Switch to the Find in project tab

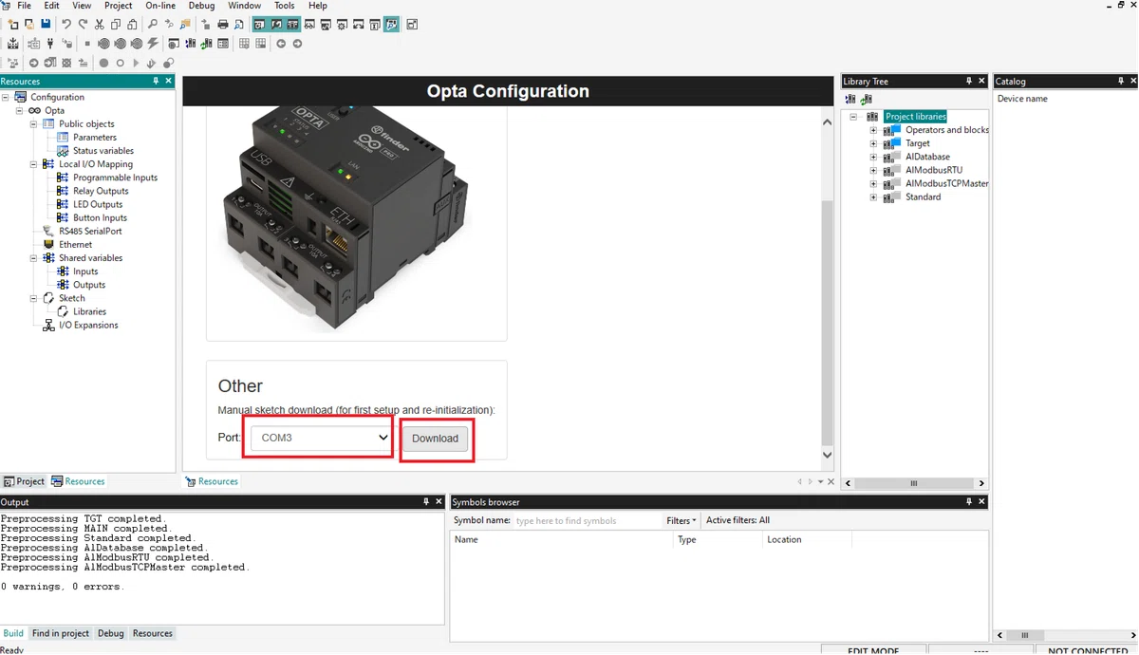pos(61,633)
